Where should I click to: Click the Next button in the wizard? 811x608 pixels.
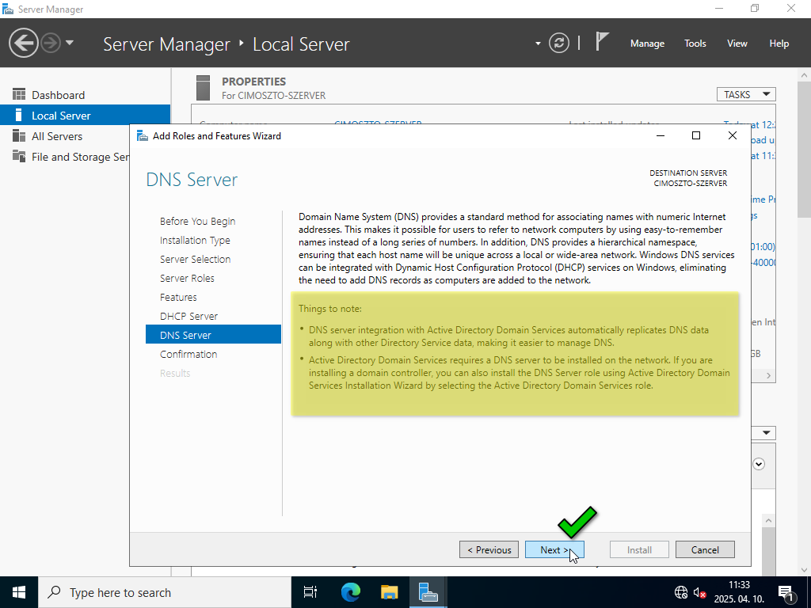[554, 549]
